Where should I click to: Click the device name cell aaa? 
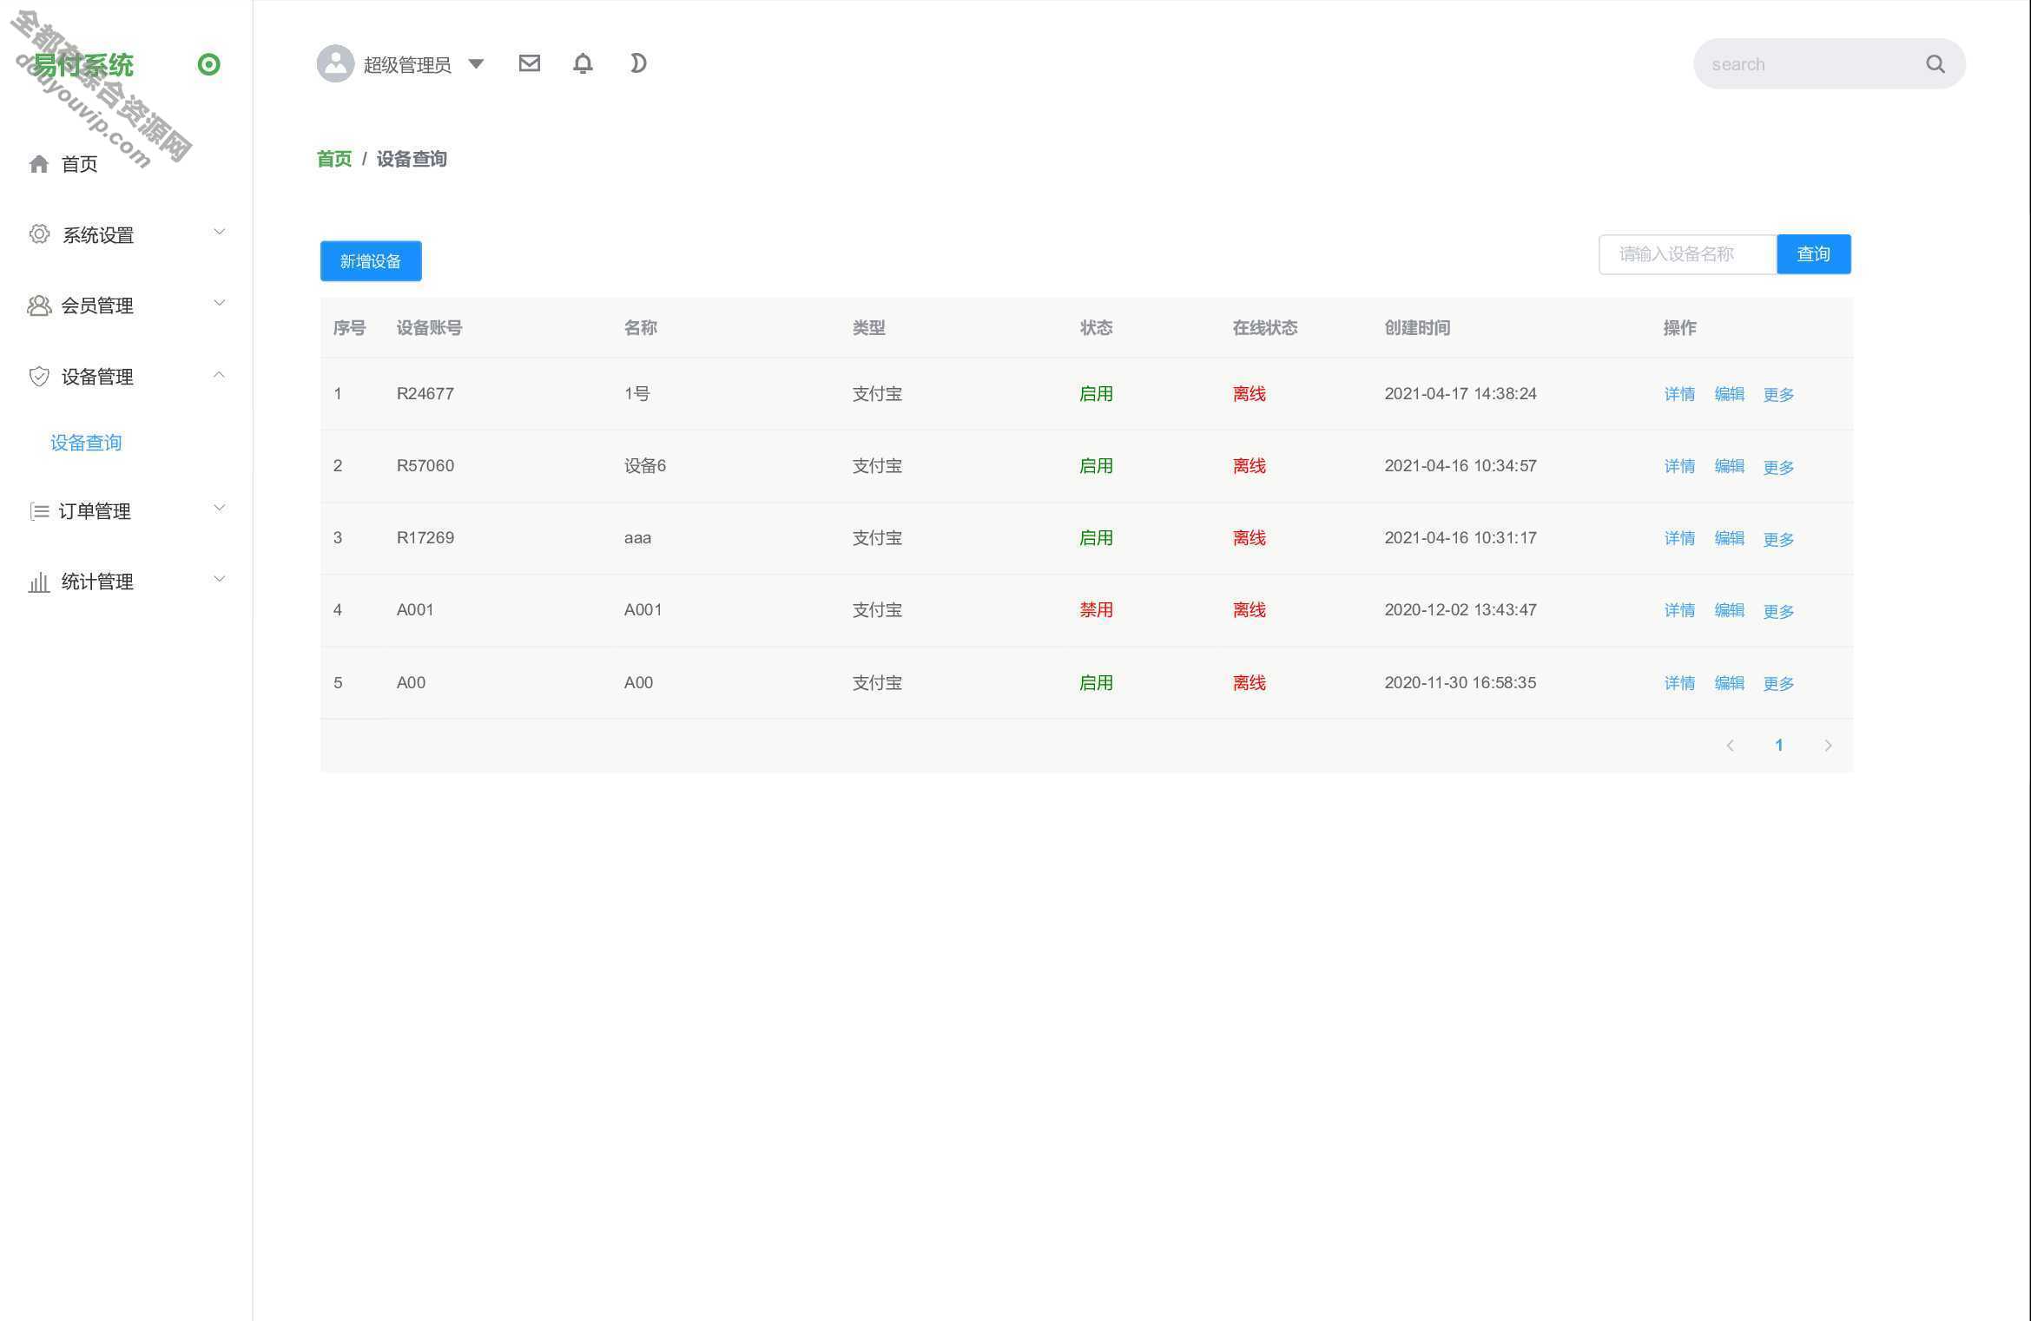[x=637, y=538]
